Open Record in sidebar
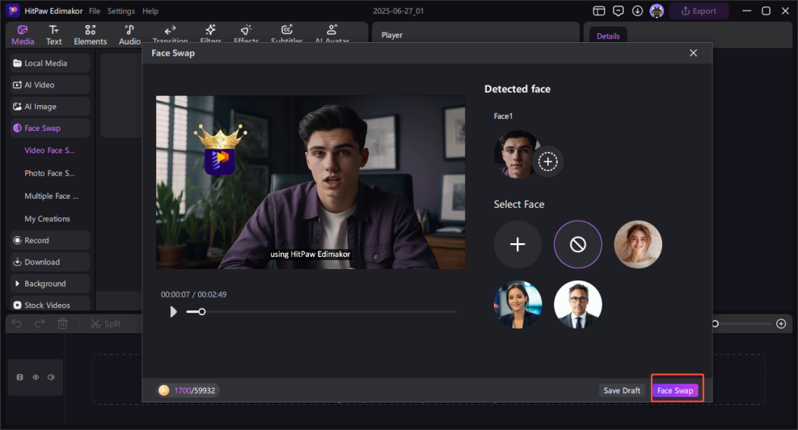 [x=50, y=240]
